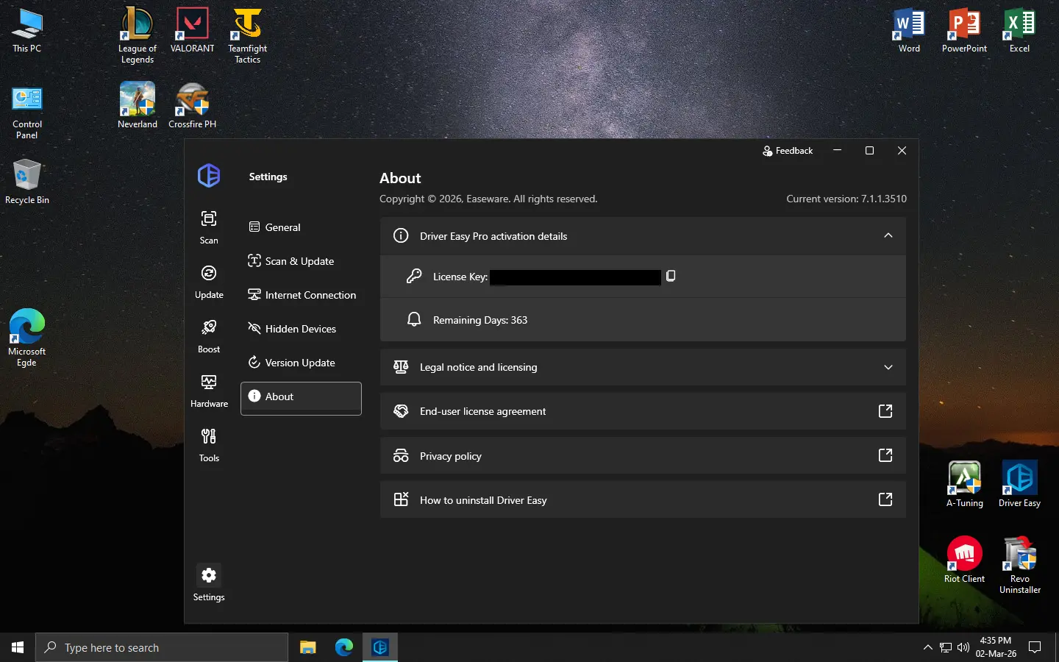Click Remaining Days: 363 text
This screenshot has width=1059, height=662.
[x=480, y=320]
